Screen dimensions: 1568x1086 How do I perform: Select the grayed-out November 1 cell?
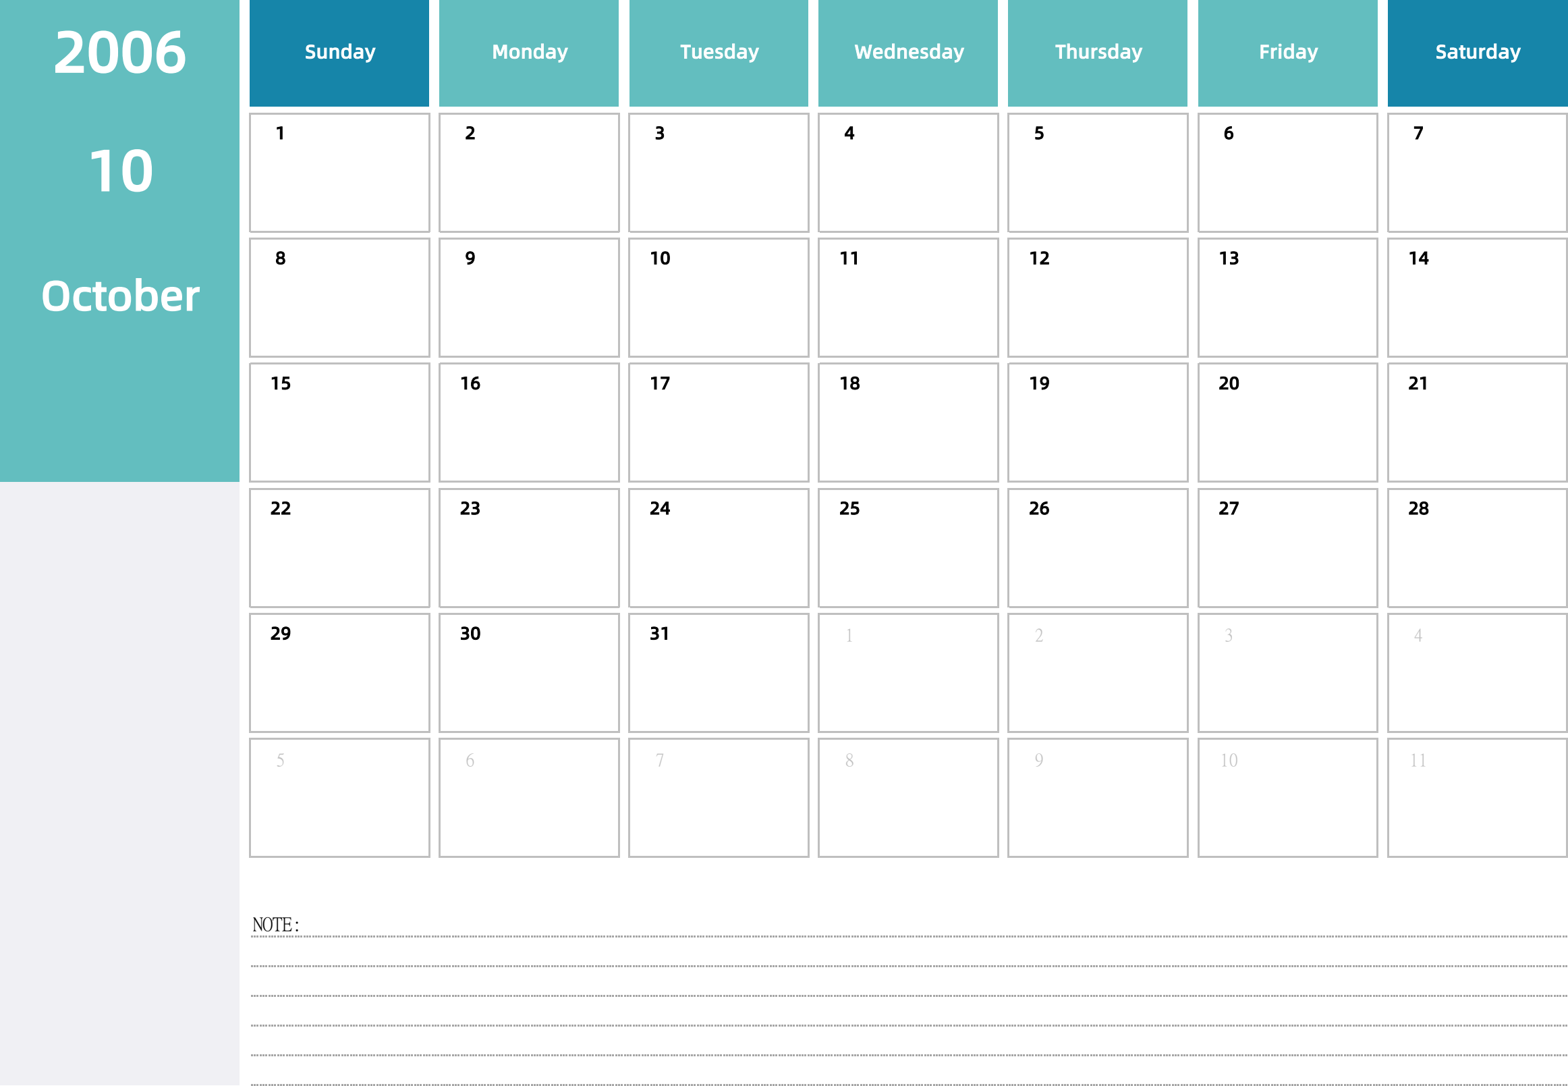click(908, 666)
